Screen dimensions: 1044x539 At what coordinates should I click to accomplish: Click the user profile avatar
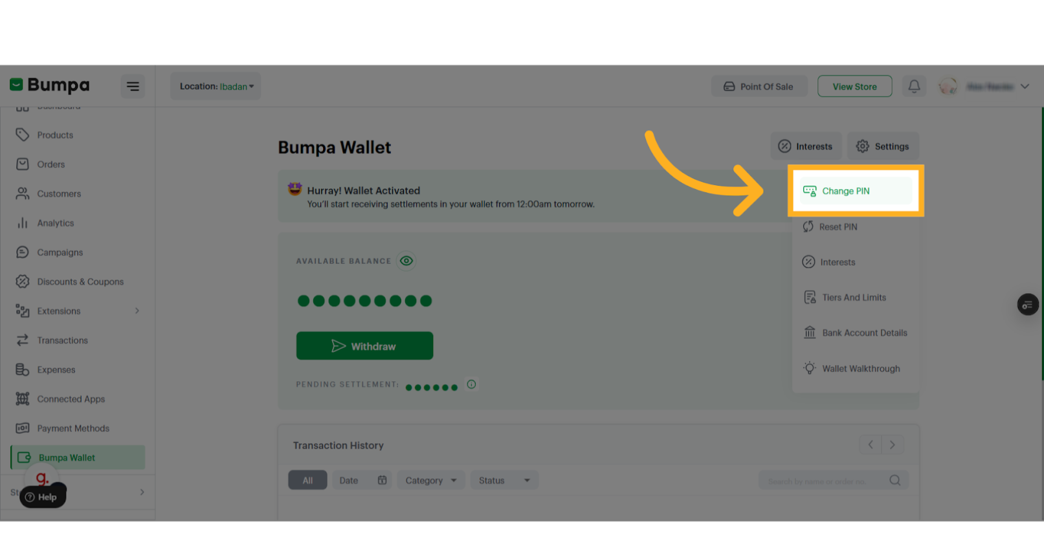click(x=948, y=86)
